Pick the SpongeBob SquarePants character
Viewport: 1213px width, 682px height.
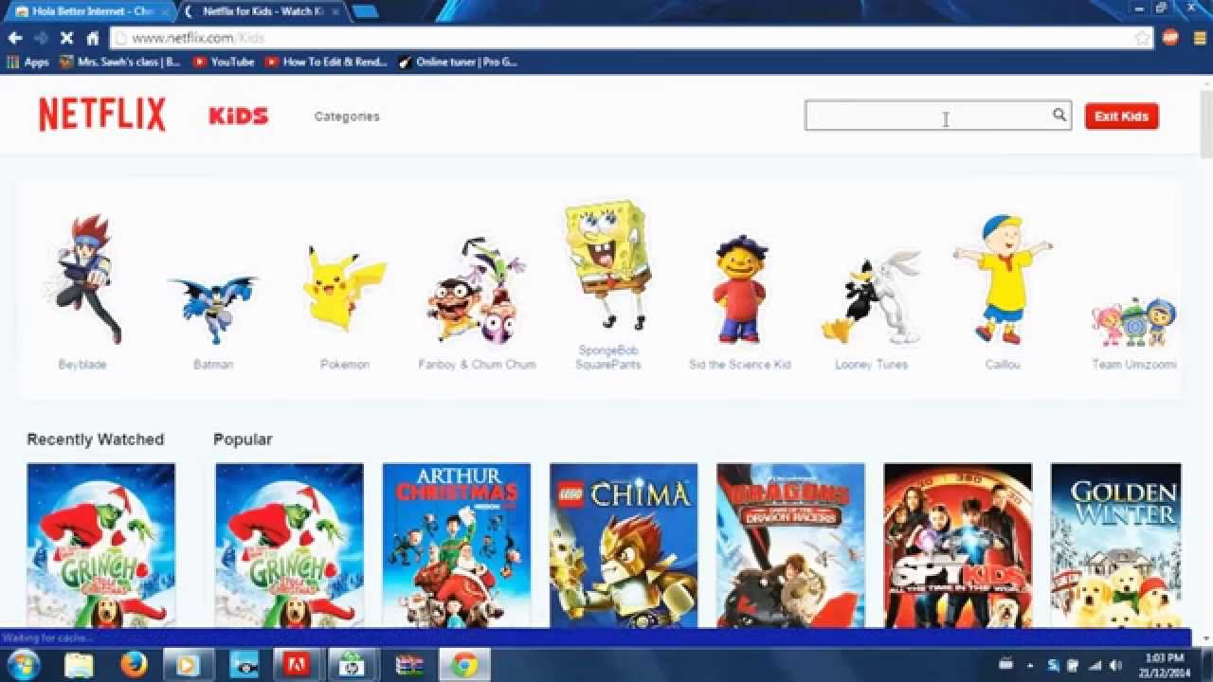coord(607,284)
